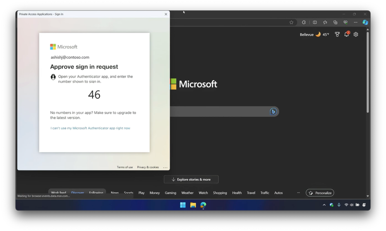Screen dimensions: 386x231
Task: Click the MSN page scrollbar
Action: [x=367, y=72]
